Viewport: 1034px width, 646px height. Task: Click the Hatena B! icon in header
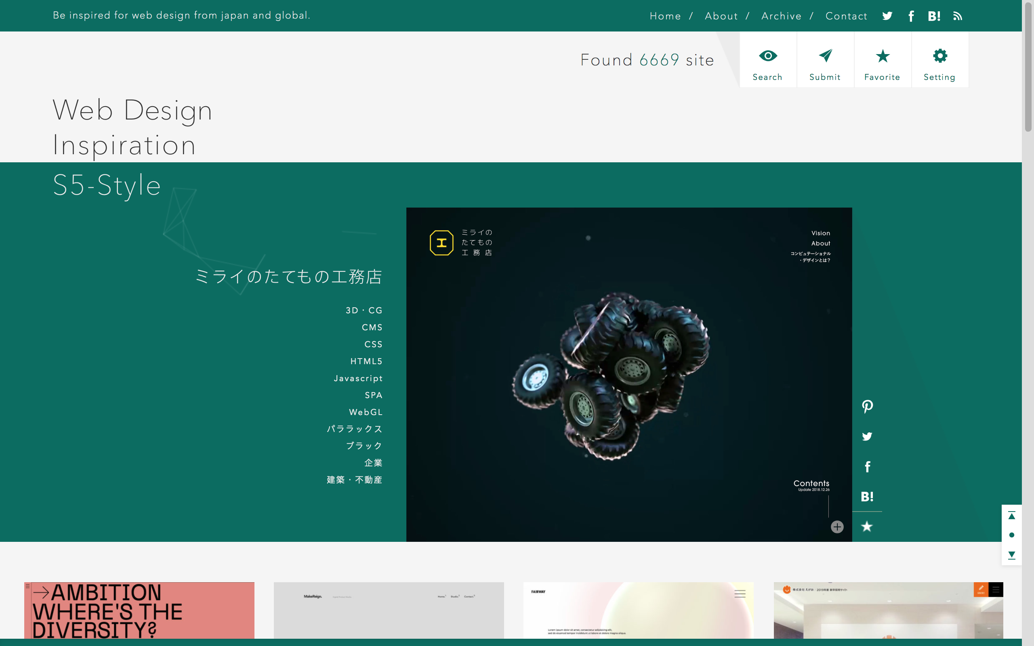tap(934, 16)
